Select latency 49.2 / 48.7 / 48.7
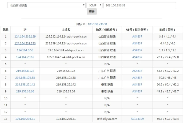 pos(168,91)
